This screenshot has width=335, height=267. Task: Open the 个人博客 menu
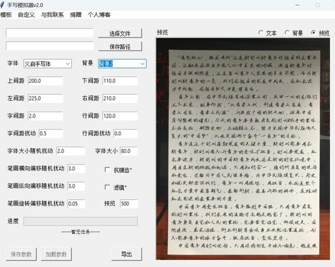[99, 15]
